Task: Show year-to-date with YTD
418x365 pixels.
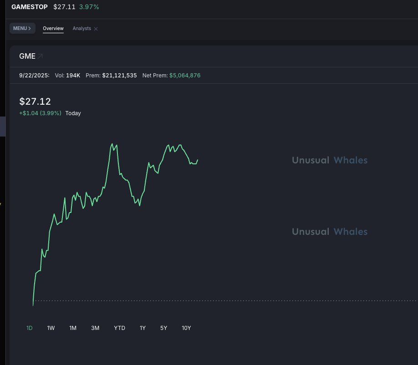Action: pyautogui.click(x=119, y=328)
